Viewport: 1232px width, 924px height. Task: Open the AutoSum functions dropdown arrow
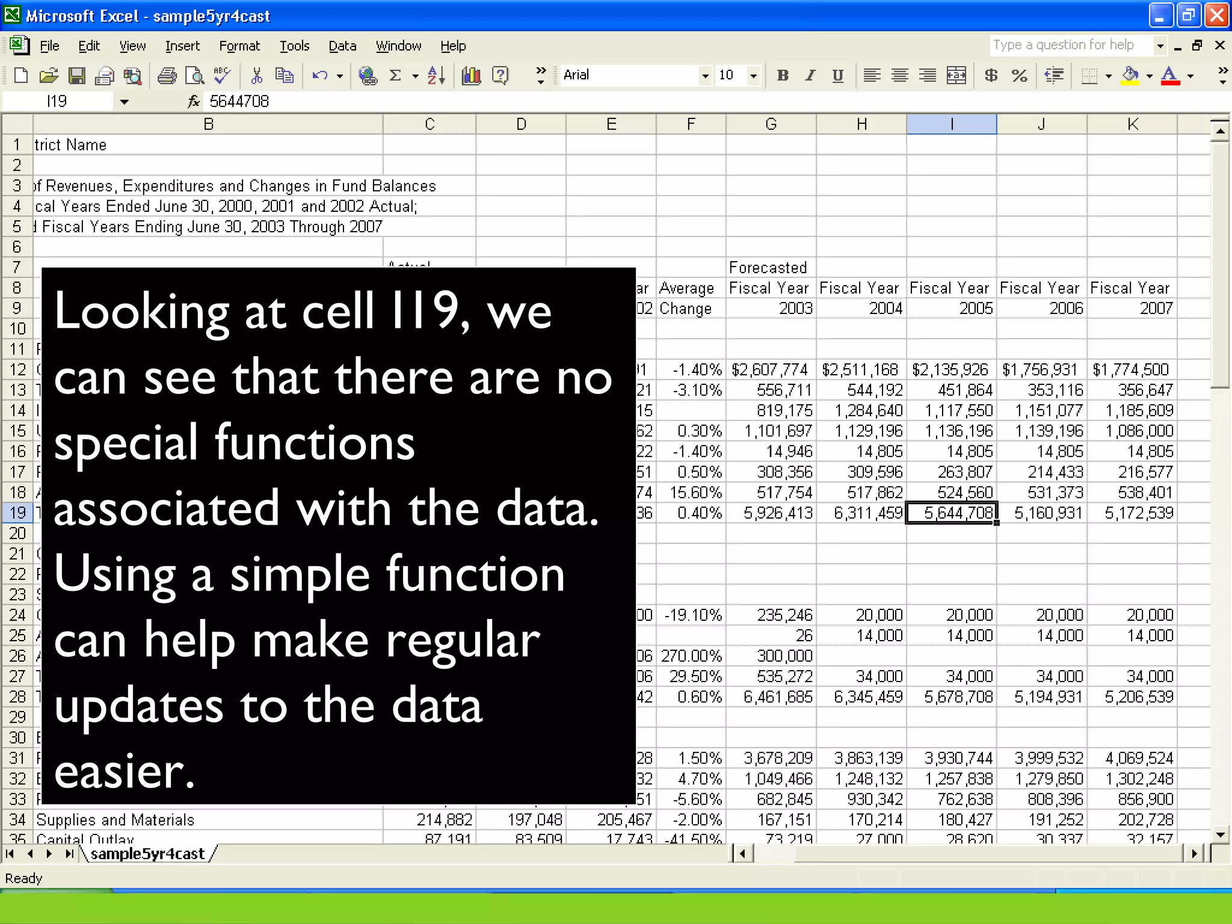(x=415, y=76)
